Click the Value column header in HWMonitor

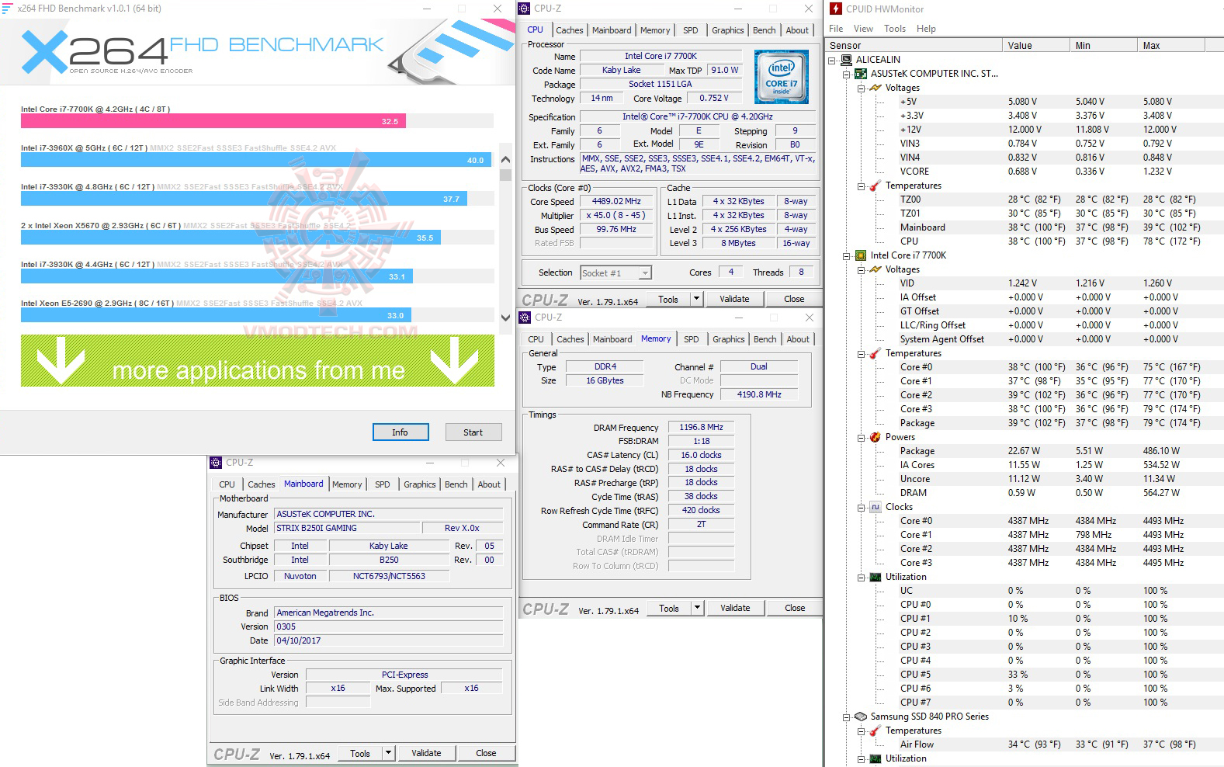(x=1035, y=46)
